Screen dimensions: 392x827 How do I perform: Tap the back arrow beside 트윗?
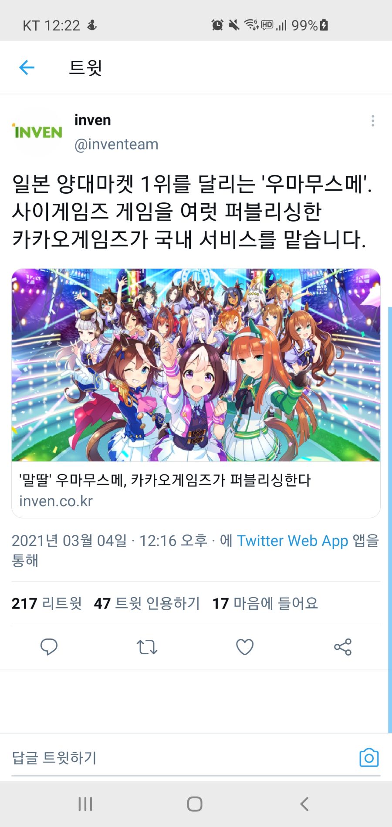27,67
